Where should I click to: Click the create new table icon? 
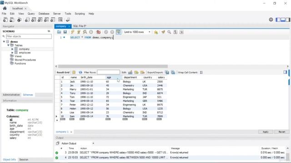pyautogui.click(x=34, y=19)
